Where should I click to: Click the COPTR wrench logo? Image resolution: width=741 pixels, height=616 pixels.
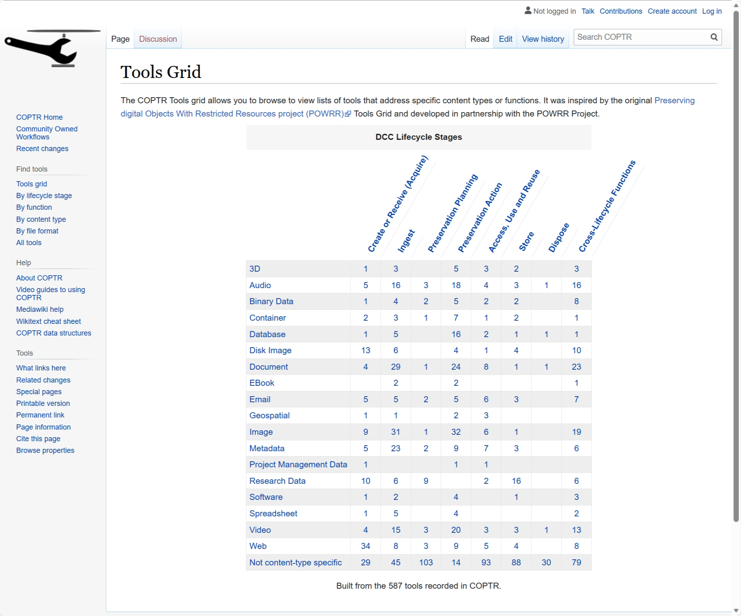[52, 48]
